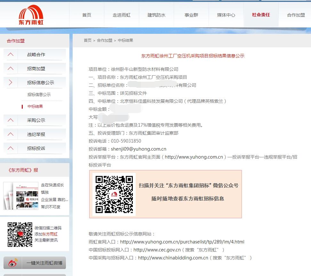Open article 走在快速成长
The height and width of the screenshot is (276, 311).
52,185
